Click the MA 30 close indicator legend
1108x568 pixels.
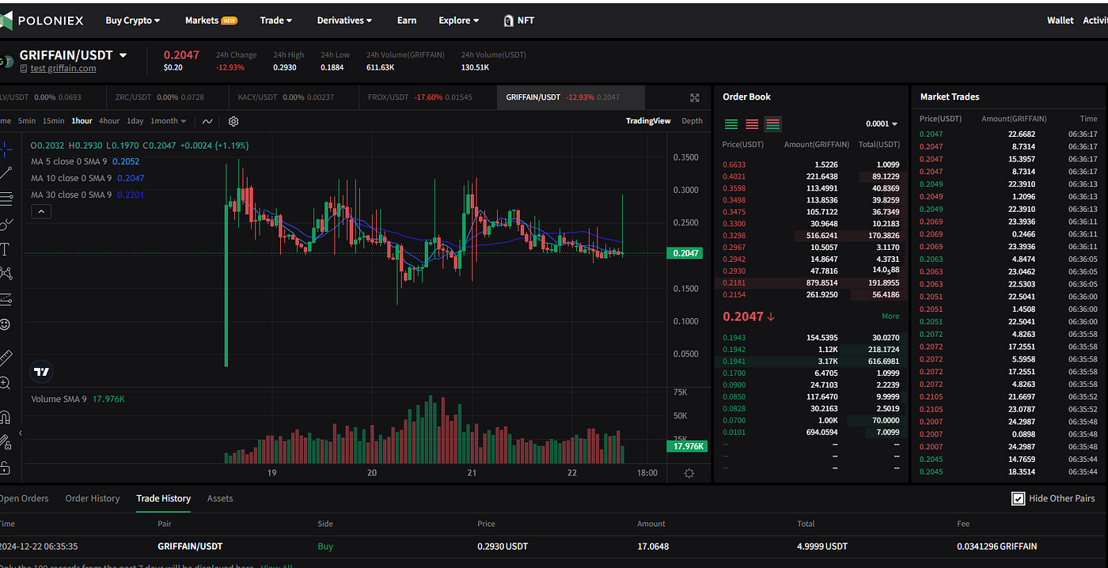87,195
